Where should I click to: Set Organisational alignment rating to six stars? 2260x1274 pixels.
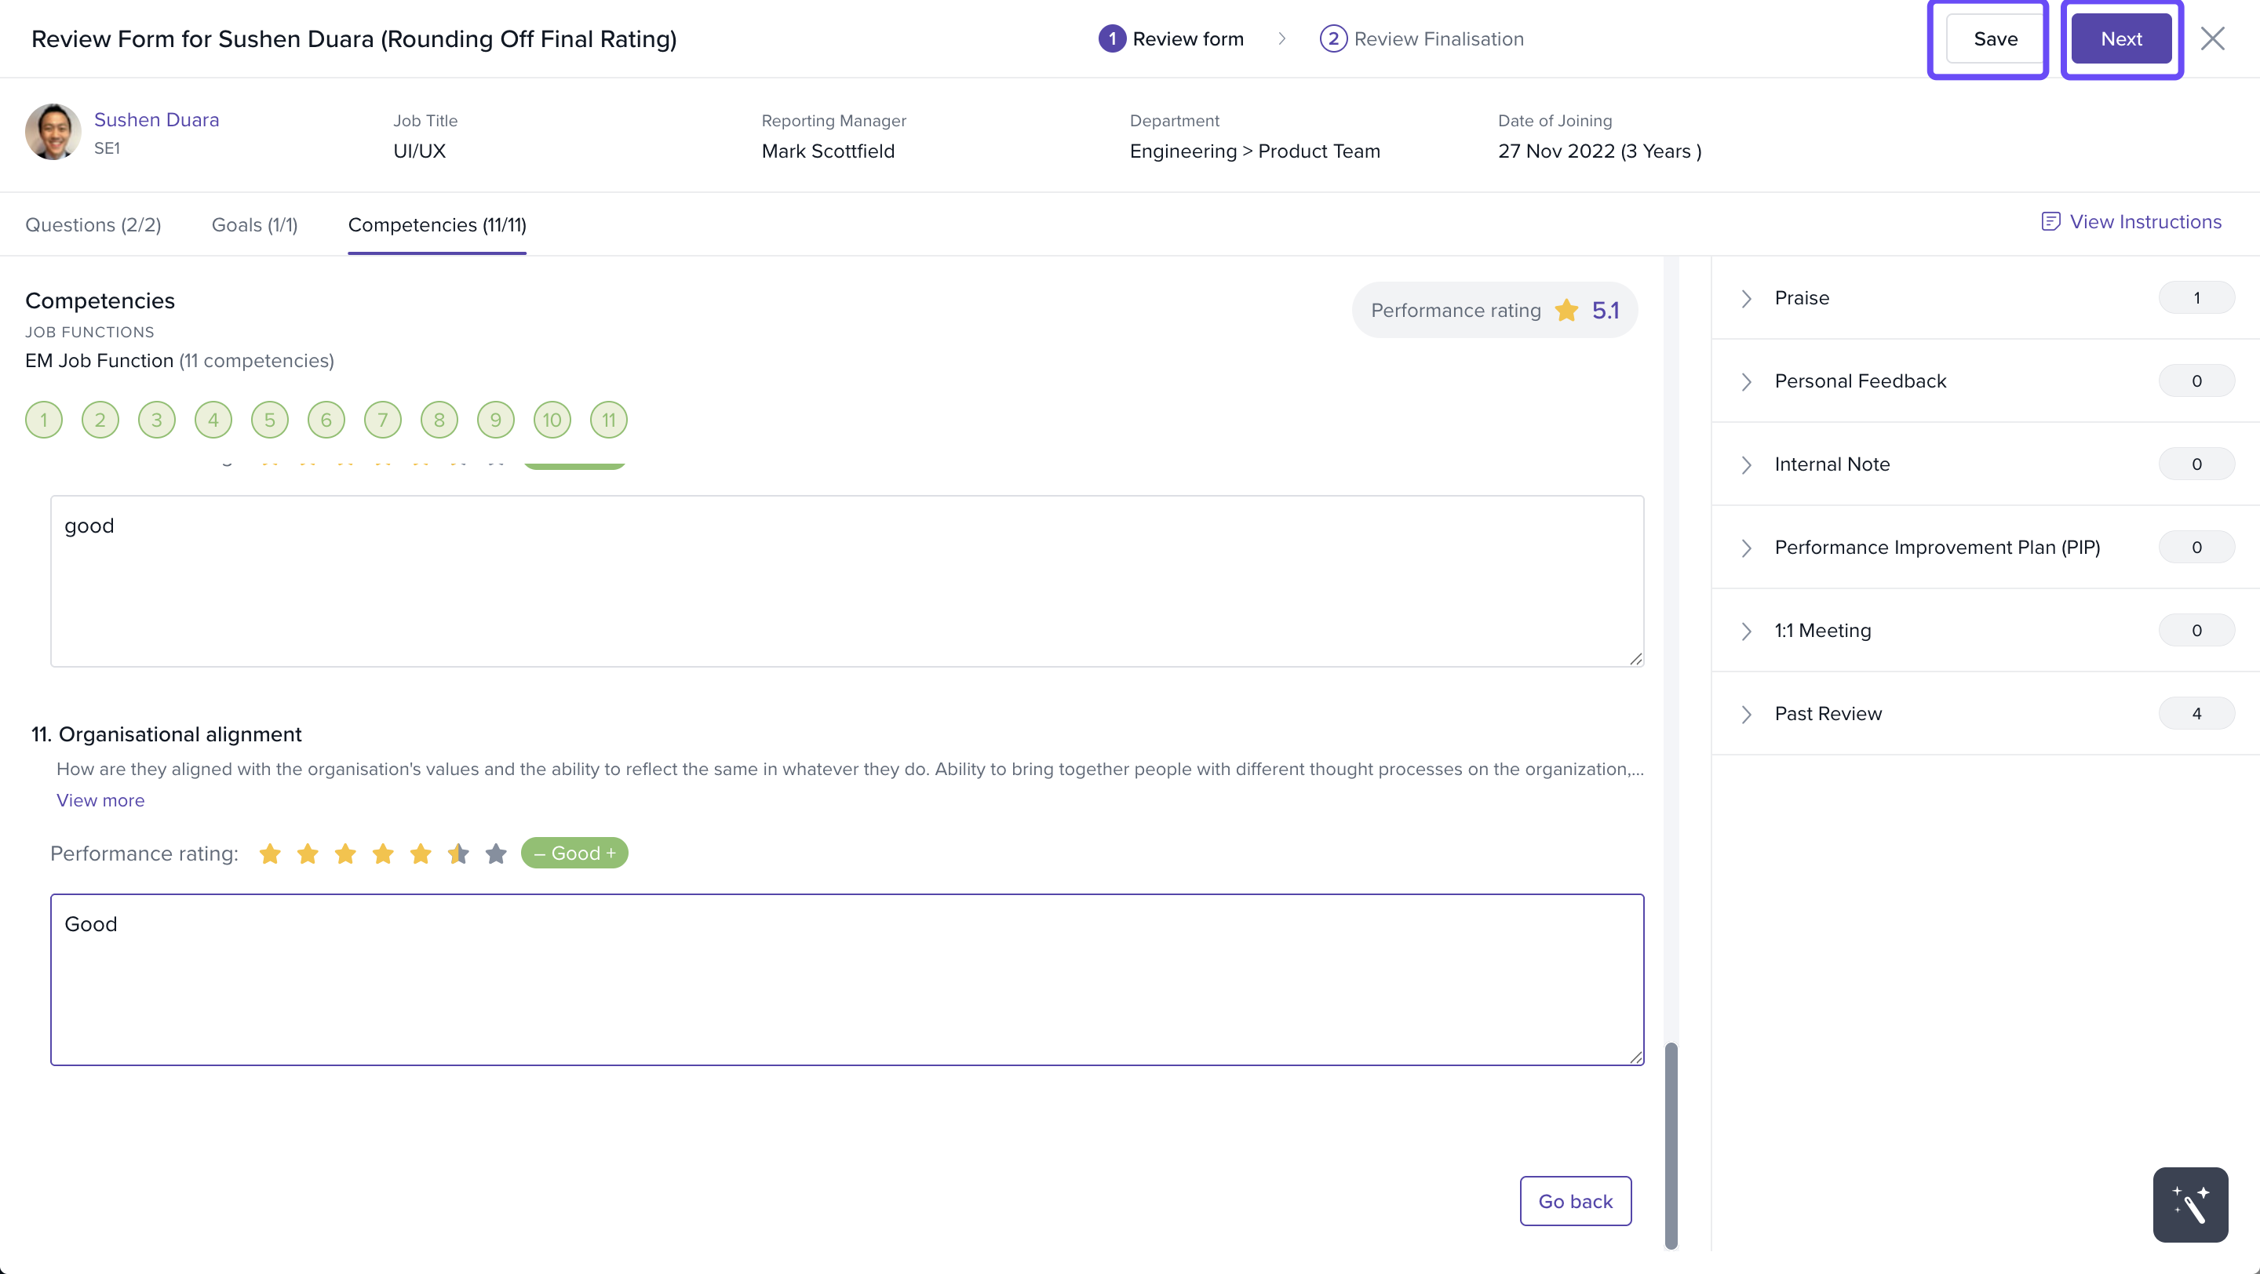(x=459, y=854)
